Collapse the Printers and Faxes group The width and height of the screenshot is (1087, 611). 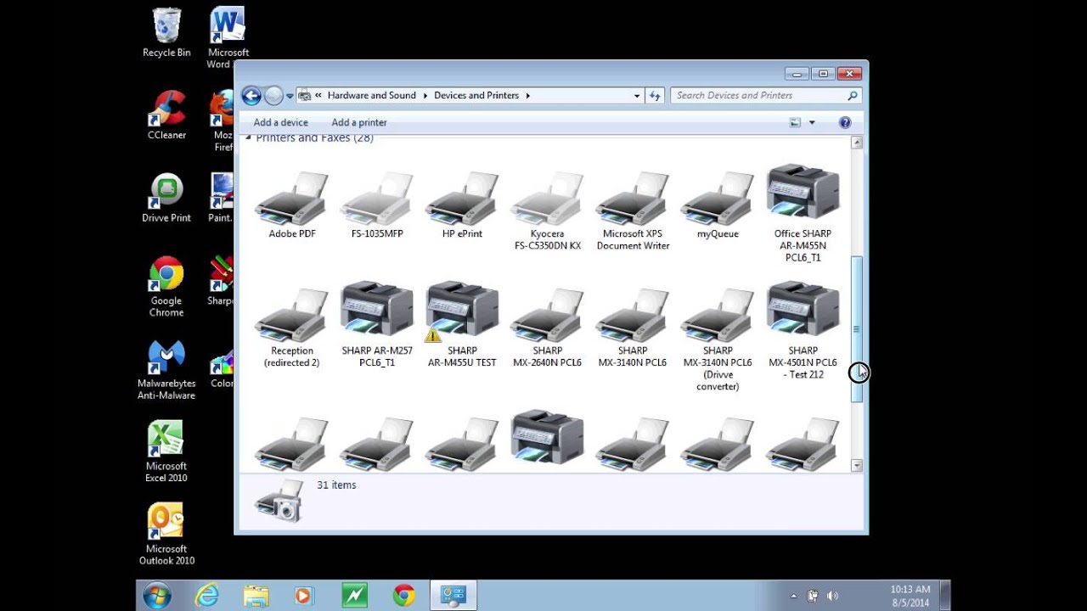tap(249, 137)
